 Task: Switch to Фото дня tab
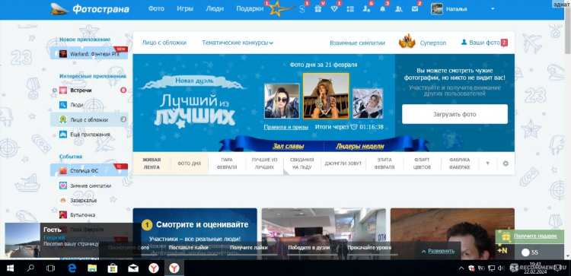[190, 163]
